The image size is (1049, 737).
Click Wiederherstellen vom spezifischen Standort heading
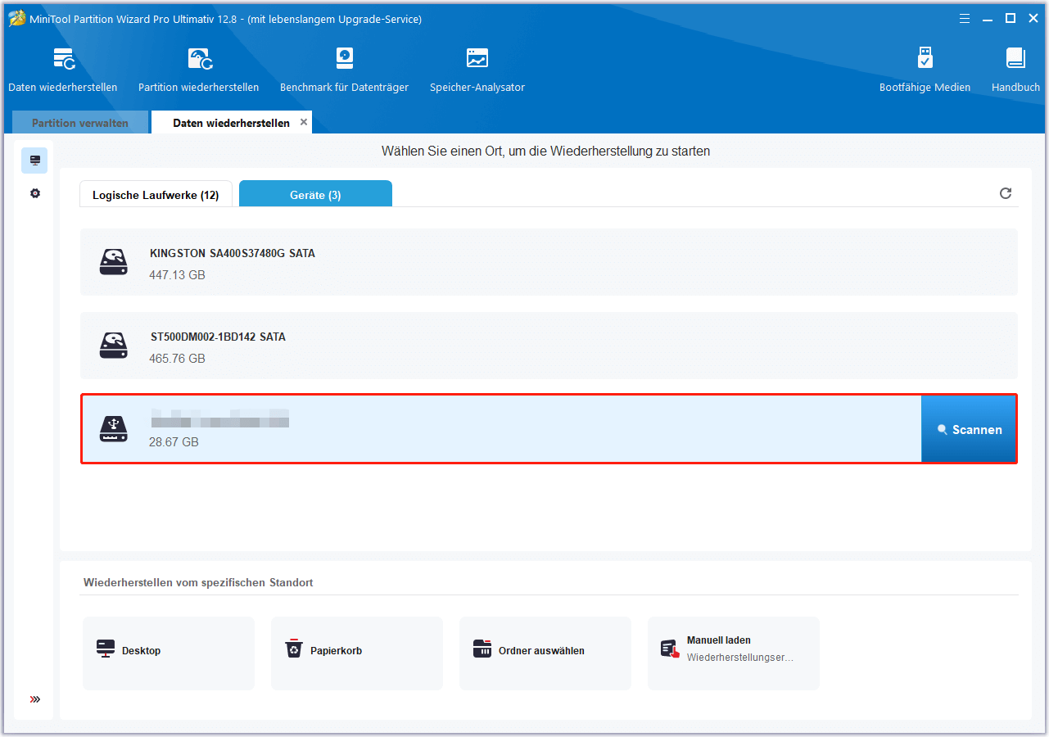(x=198, y=583)
